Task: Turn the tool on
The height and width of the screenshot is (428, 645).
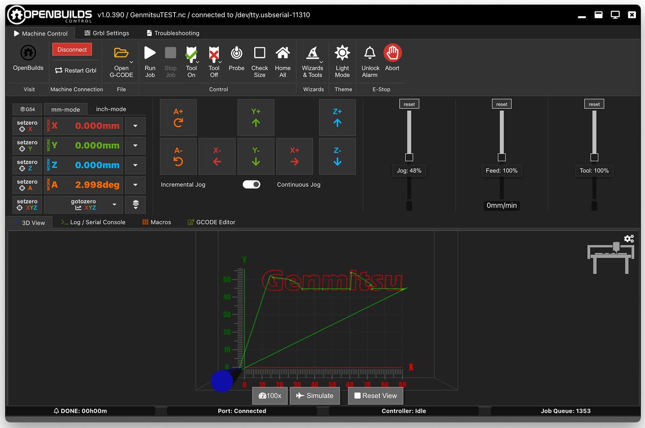Action: 191,53
